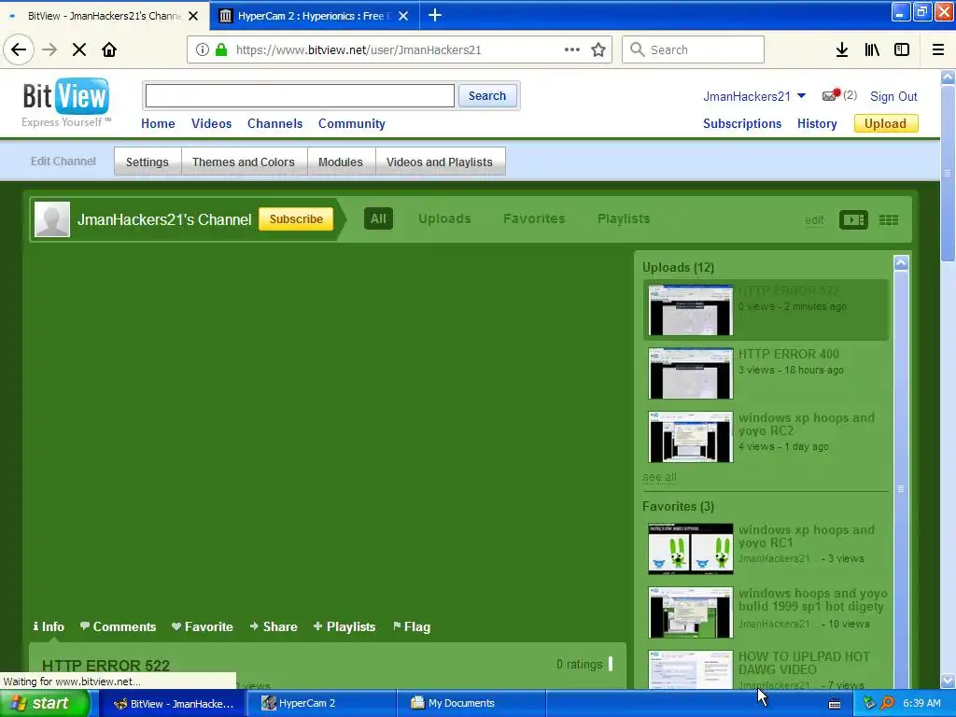Click the yellow Subscribe button
The width and height of the screenshot is (956, 717).
click(x=296, y=218)
